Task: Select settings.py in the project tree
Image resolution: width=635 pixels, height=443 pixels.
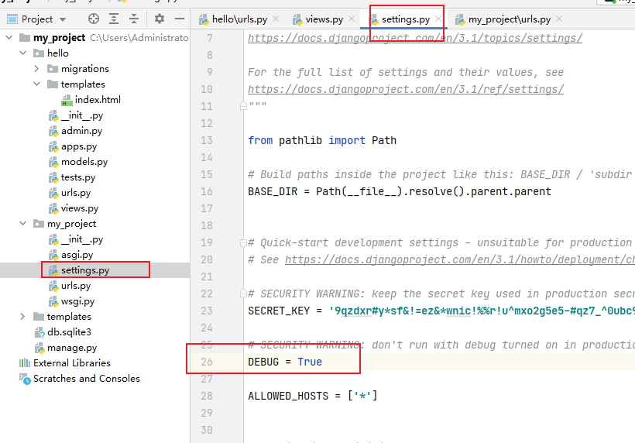Action: pos(85,270)
